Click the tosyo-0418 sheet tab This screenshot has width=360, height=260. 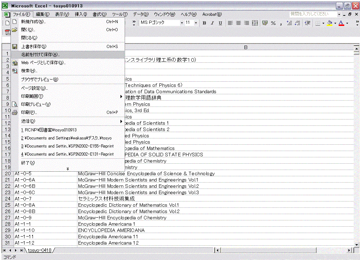coord(40,250)
